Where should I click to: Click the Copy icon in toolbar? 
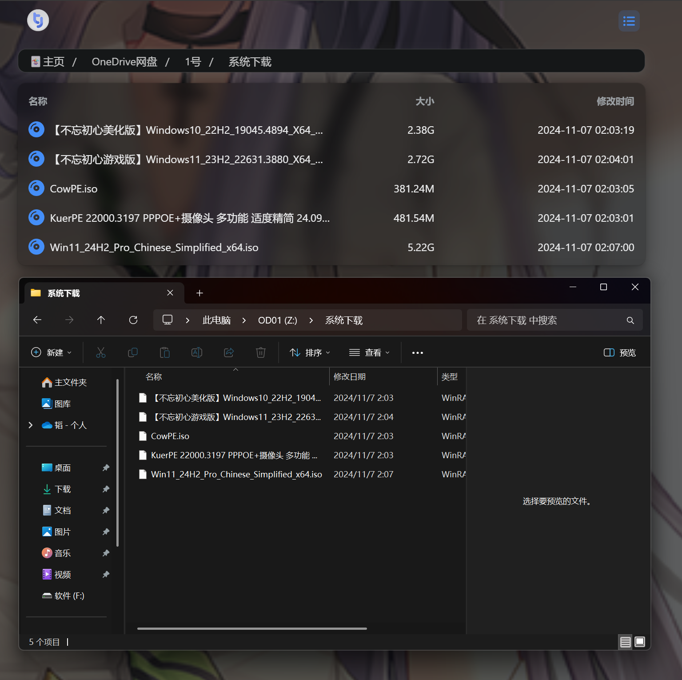click(133, 352)
